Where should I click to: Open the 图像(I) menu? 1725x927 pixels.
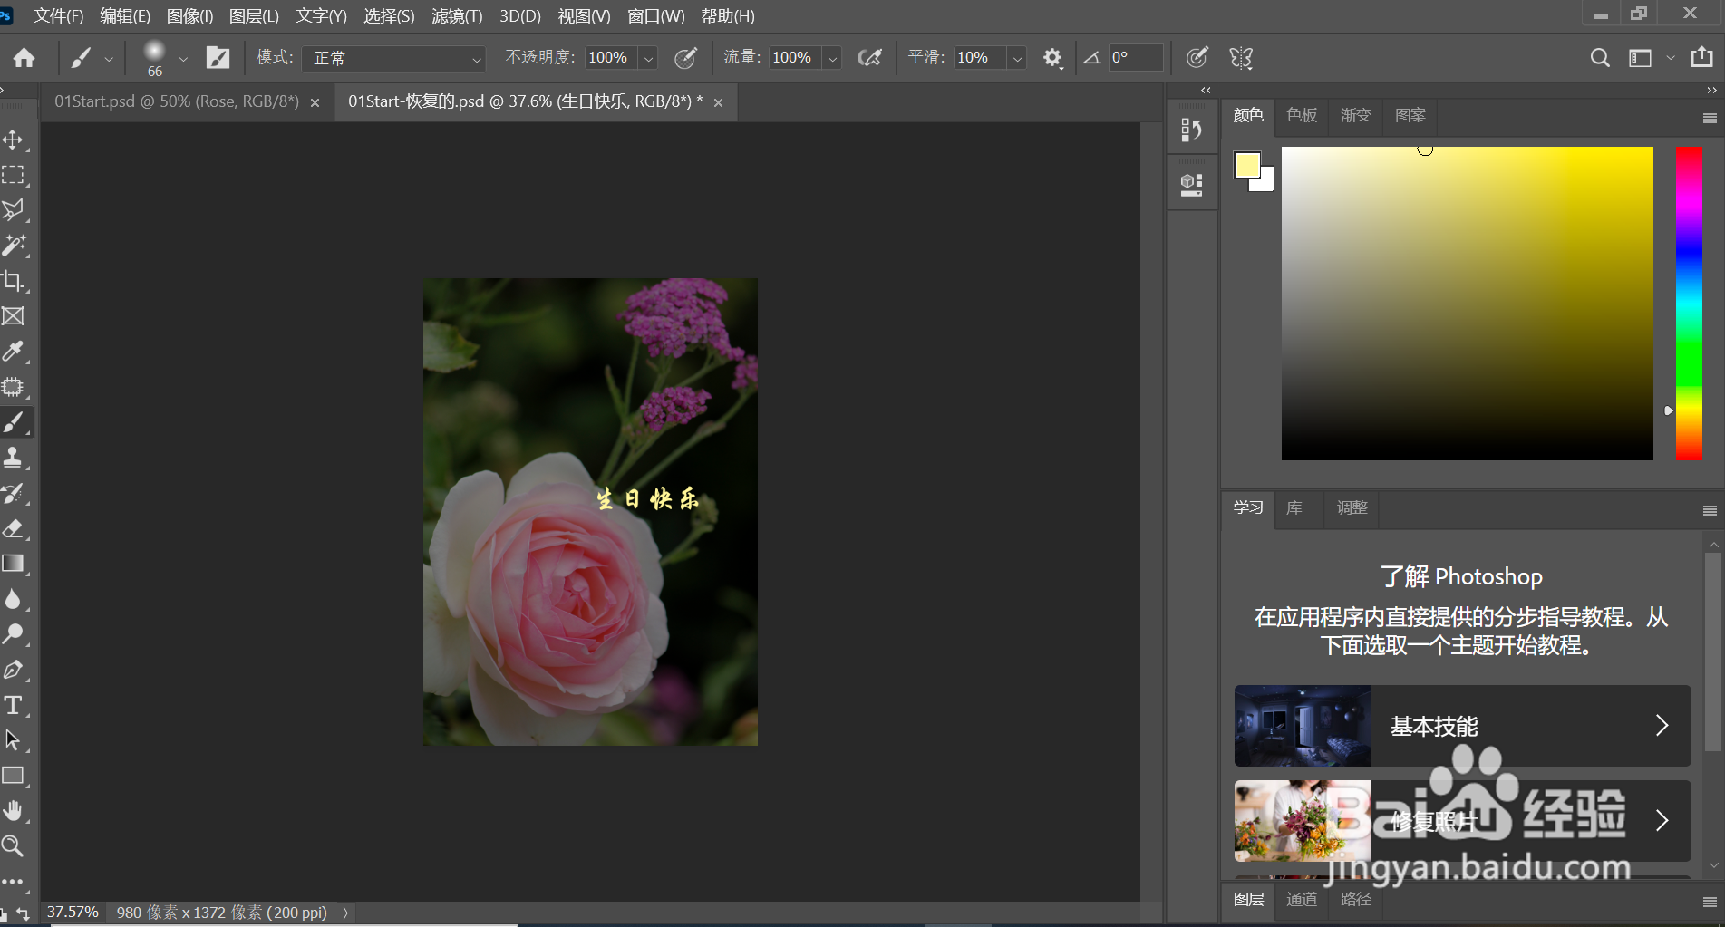189,16
